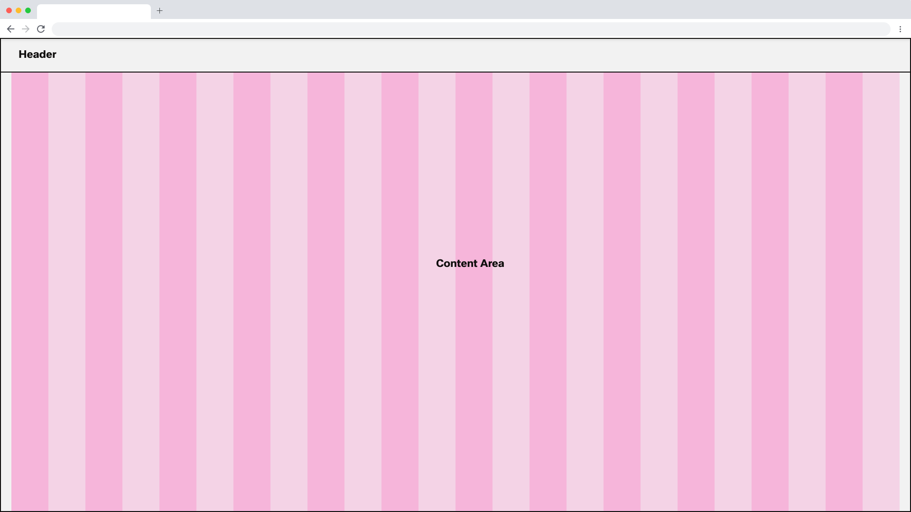The width and height of the screenshot is (911, 512).
Task: Click the Header title text
Action: tap(37, 55)
